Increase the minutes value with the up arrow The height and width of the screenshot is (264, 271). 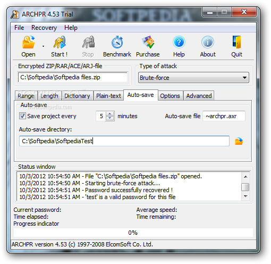110,114
